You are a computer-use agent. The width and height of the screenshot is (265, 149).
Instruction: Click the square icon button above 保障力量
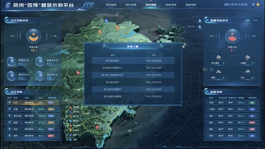[200, 20]
